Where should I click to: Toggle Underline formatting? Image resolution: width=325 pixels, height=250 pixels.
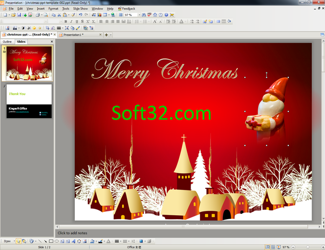pyautogui.click(x=77, y=21)
